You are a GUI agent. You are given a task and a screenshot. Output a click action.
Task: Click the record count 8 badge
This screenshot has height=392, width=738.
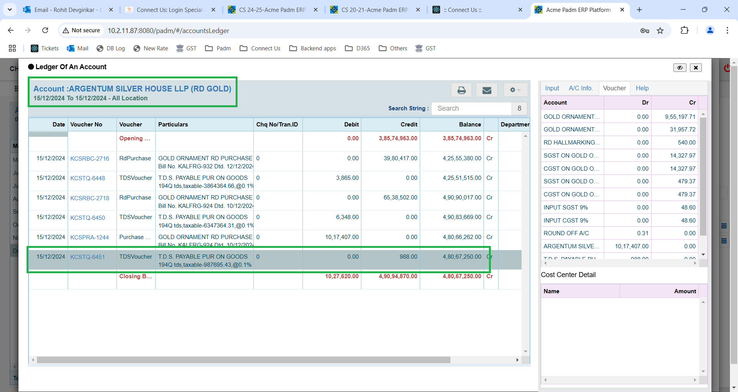519,108
